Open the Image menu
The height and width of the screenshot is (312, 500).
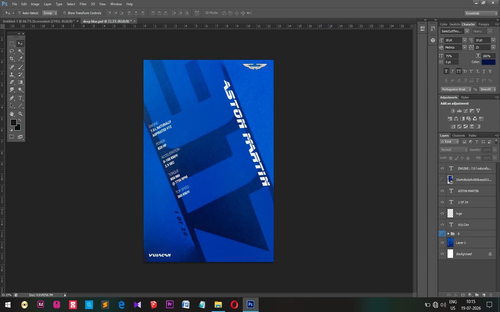tap(35, 4)
